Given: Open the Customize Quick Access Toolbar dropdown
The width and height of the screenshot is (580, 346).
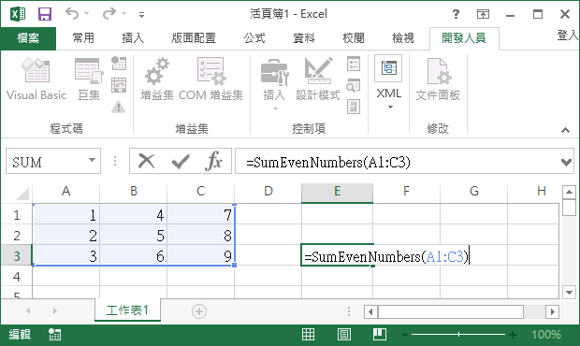Looking at the screenshot, I should [x=141, y=15].
